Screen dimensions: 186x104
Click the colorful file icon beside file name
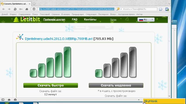(x=20, y=37)
